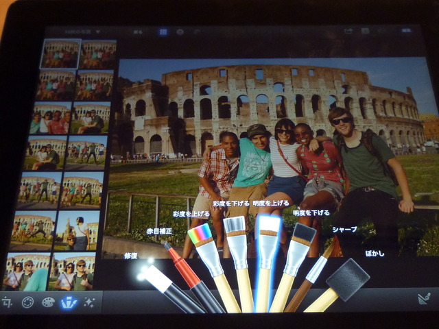
Task: Open the Effects sparkle tool
Action: (x=88, y=302)
